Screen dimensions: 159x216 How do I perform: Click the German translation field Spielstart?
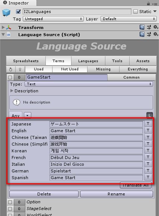[x=96, y=171]
